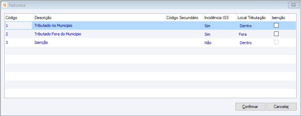Check Isenção box for Tributado Fora do Municipio
Image resolution: width=301 pixels, height=116 pixels.
click(276, 34)
